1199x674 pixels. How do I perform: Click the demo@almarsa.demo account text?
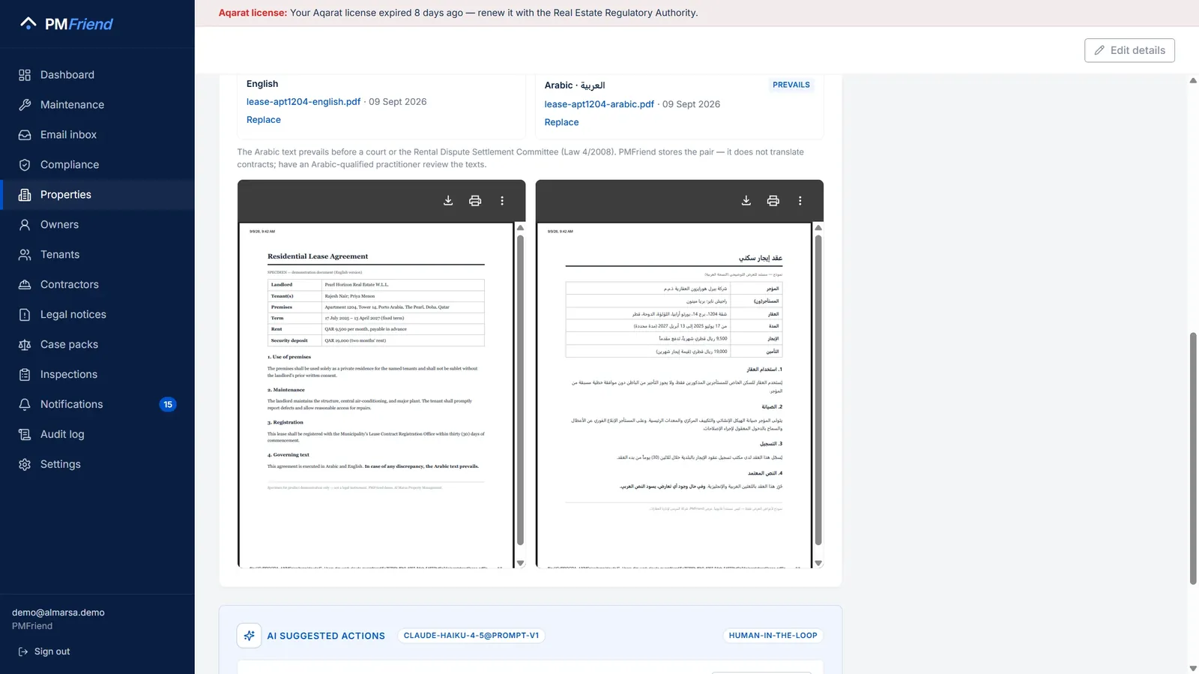[58, 613]
